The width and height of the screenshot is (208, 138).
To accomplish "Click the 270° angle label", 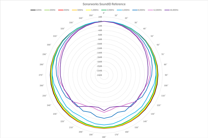I will (41, 75).
